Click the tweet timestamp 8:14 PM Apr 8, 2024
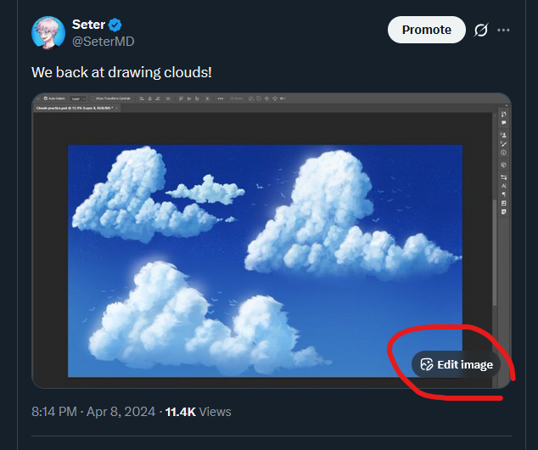Screen dimensions: 538x450 tap(93, 412)
